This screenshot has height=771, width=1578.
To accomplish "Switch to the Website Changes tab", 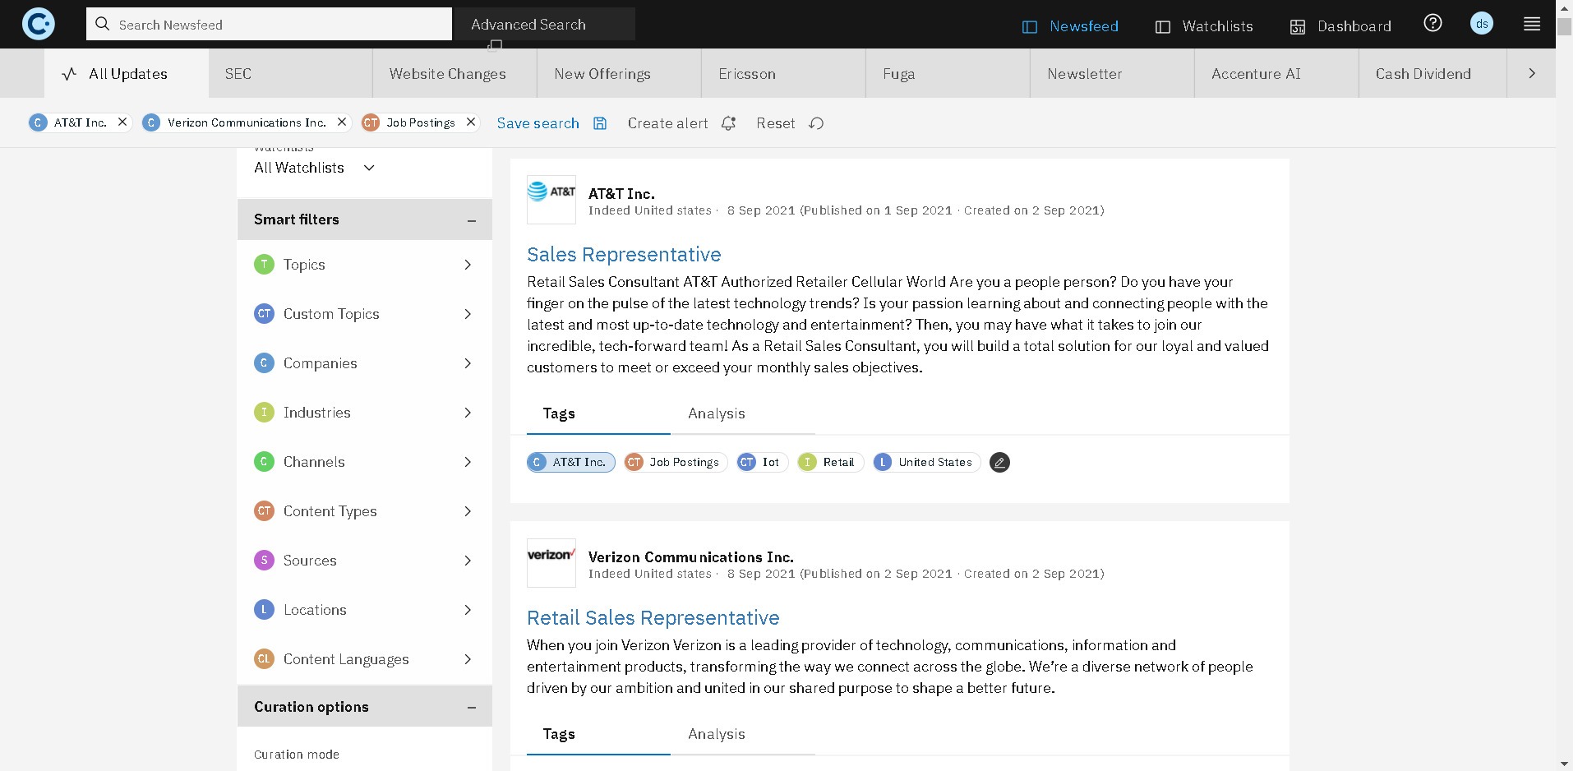I will 454,73.
